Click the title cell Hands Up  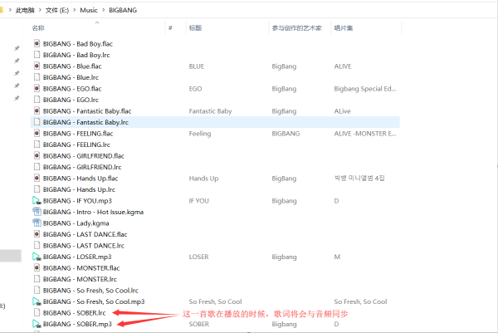[203, 179]
